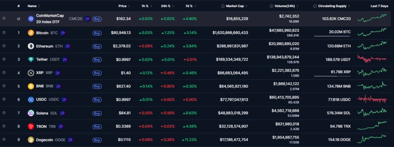
Task: Click the CoinMarketCap 20 Index logo
Action: (31, 18)
